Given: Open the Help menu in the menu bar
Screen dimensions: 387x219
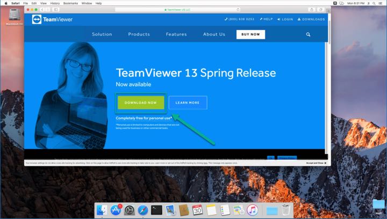Looking at the screenshot, I should coord(98,3).
